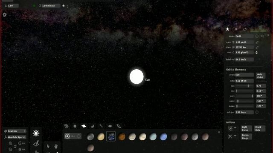Open the Absolute Space reference dropdown
Screen dimensions: 273x153
(x=17, y=137)
